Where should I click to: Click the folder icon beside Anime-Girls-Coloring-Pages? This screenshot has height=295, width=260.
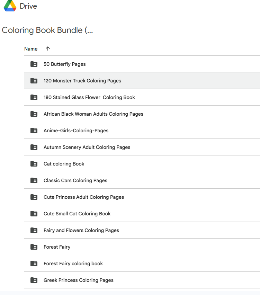pos(34,131)
